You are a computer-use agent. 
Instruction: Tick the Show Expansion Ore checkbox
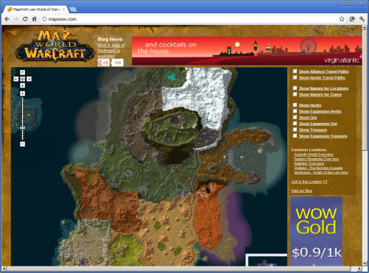point(294,124)
